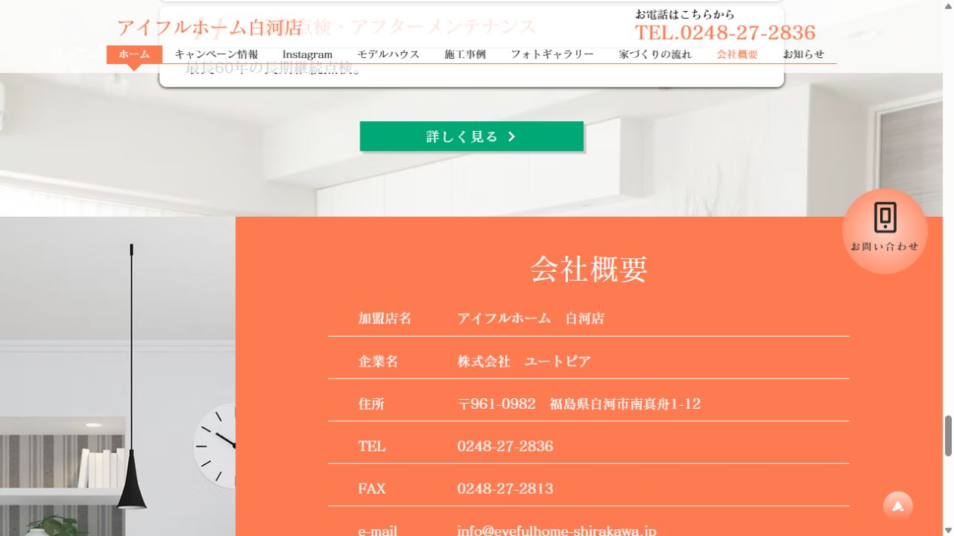The image size is (954, 536).
Task: Click the TEL row label in the table
Action: (372, 446)
